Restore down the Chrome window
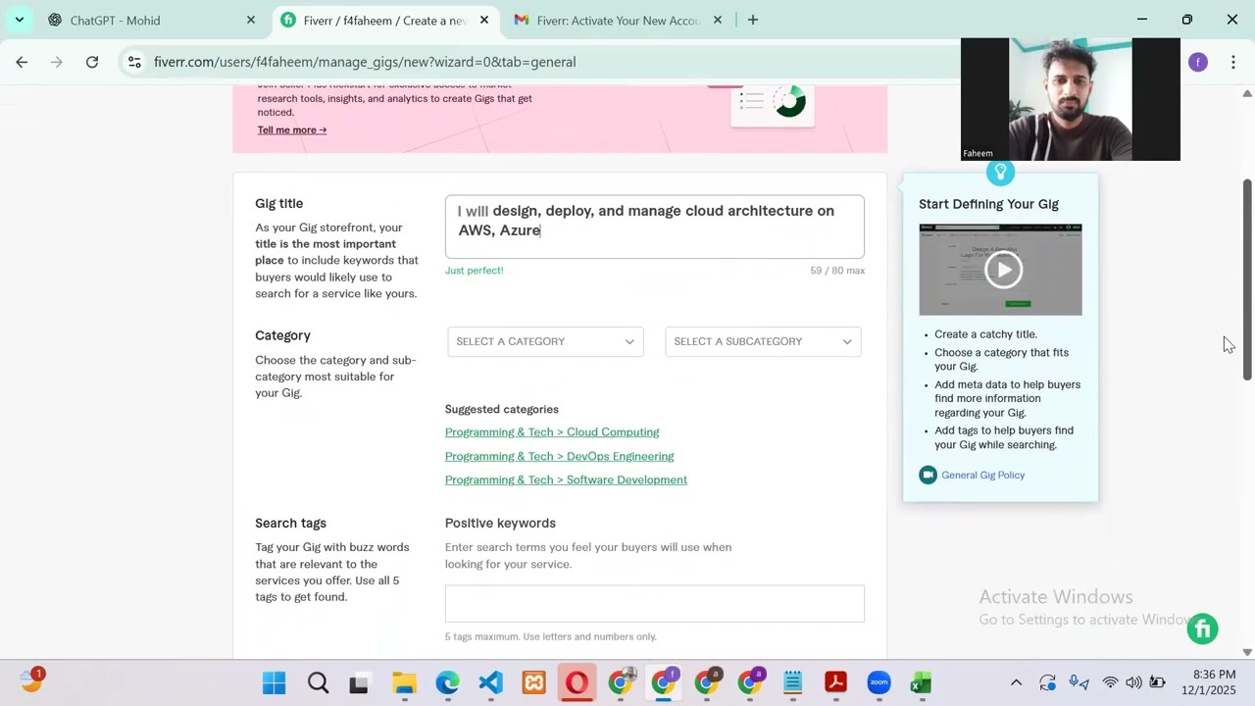The height and width of the screenshot is (706, 1255). coord(1186,20)
